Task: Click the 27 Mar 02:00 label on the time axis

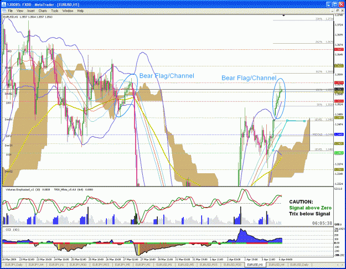Action: [131, 259]
